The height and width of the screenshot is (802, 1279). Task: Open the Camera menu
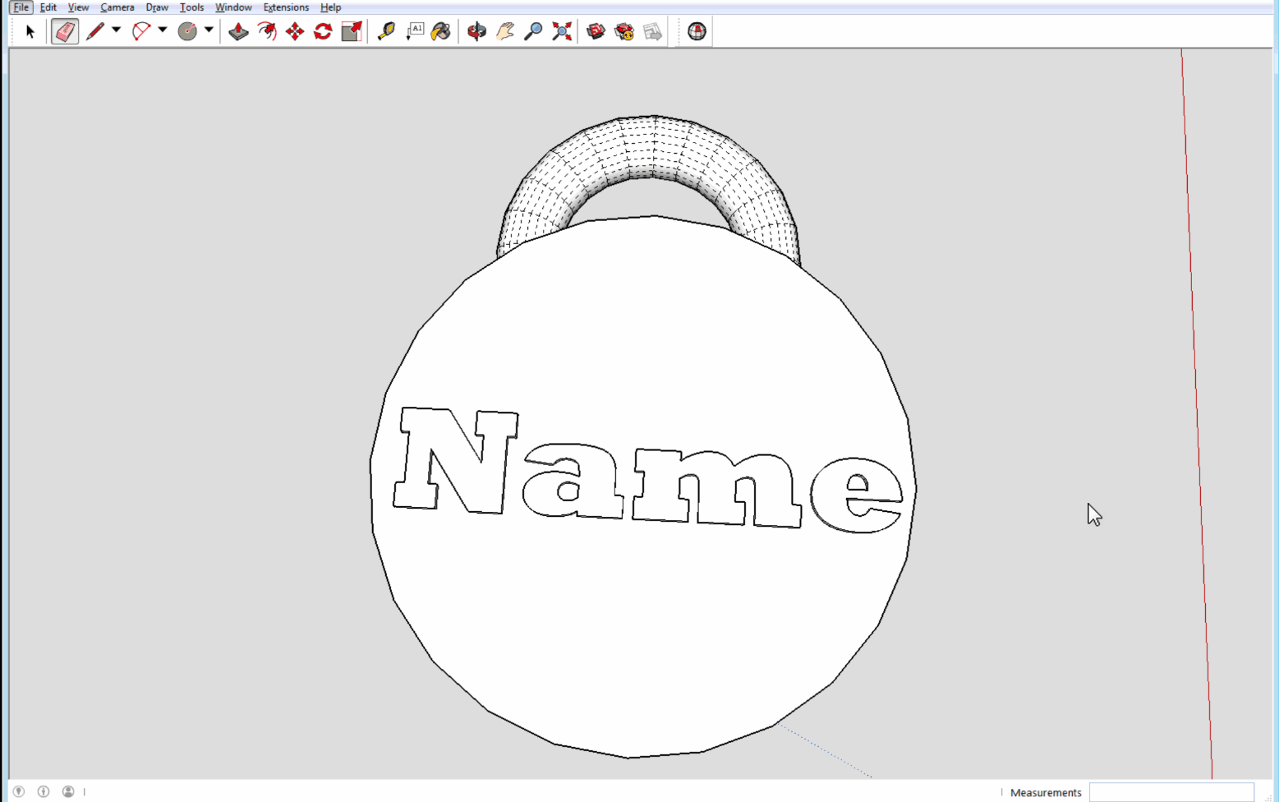[x=117, y=7]
